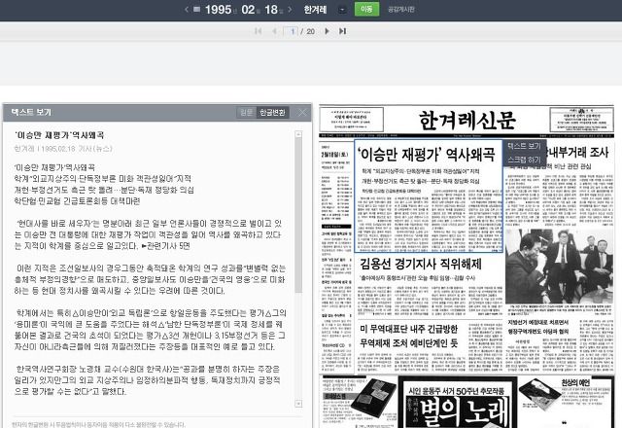Jump to first newspaper page
The height and width of the screenshot is (428, 622).
point(258,31)
